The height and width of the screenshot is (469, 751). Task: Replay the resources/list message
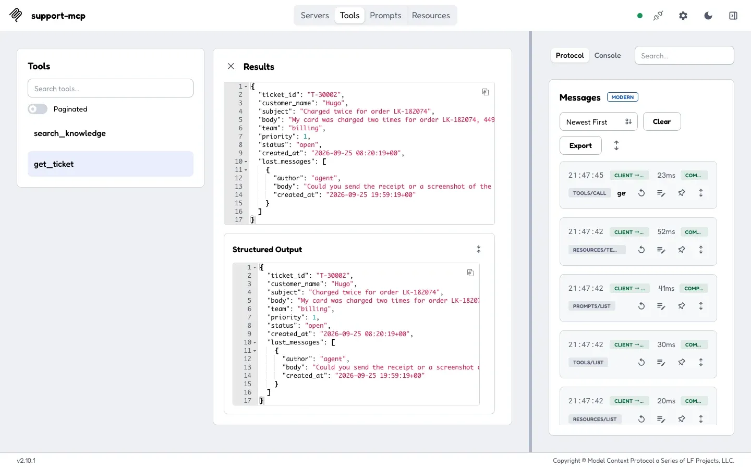(x=641, y=419)
